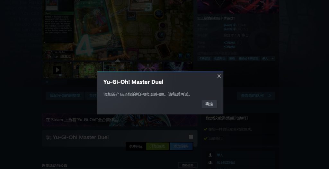Click the 卡牌游戏 tag

(205, 59)
